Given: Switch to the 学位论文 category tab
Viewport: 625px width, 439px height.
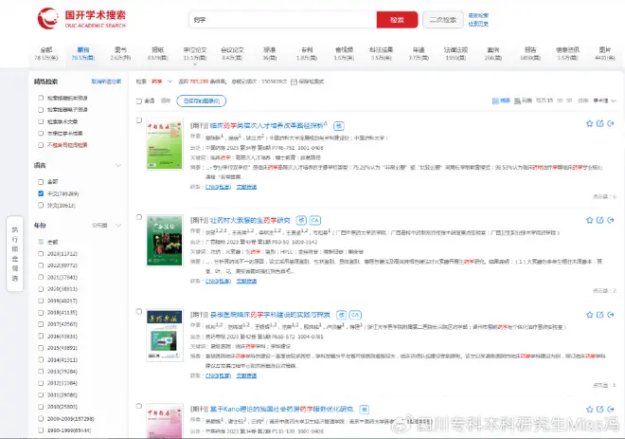Looking at the screenshot, I should click(x=194, y=52).
